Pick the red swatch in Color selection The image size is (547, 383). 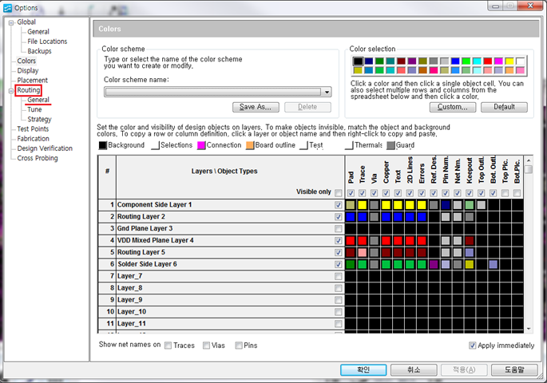[x=488, y=61]
